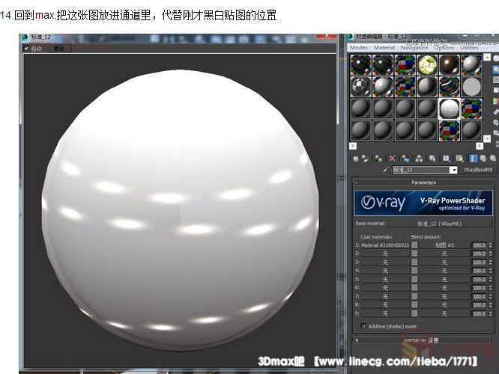Click the Go Forward to Sibling icon
This screenshot has width=499, height=374.
point(493,159)
